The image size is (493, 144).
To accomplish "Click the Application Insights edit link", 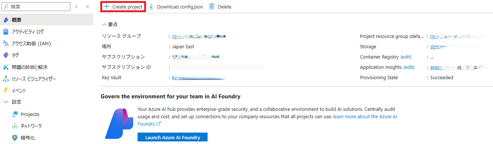I will point(409,67).
